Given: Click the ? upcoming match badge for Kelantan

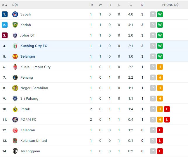Looking at the screenshot, I should coord(153,130).
